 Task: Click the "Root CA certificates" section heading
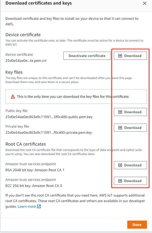(26, 144)
